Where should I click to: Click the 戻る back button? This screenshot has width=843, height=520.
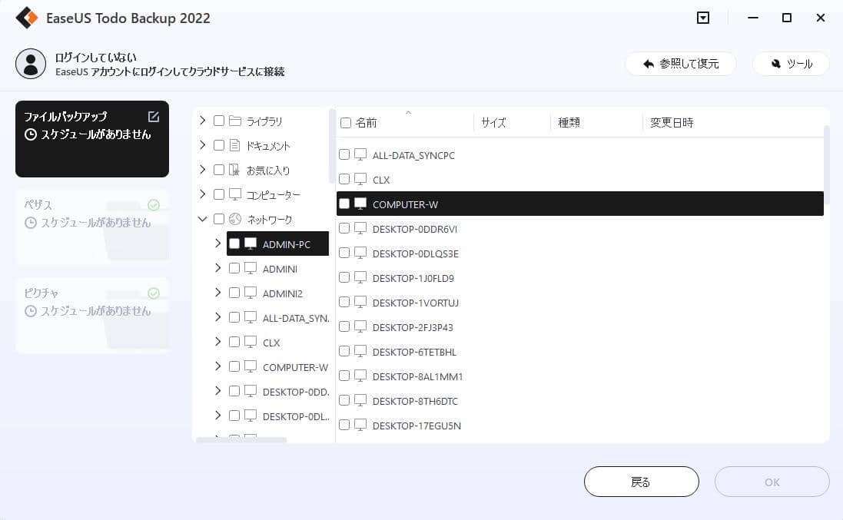click(x=642, y=482)
